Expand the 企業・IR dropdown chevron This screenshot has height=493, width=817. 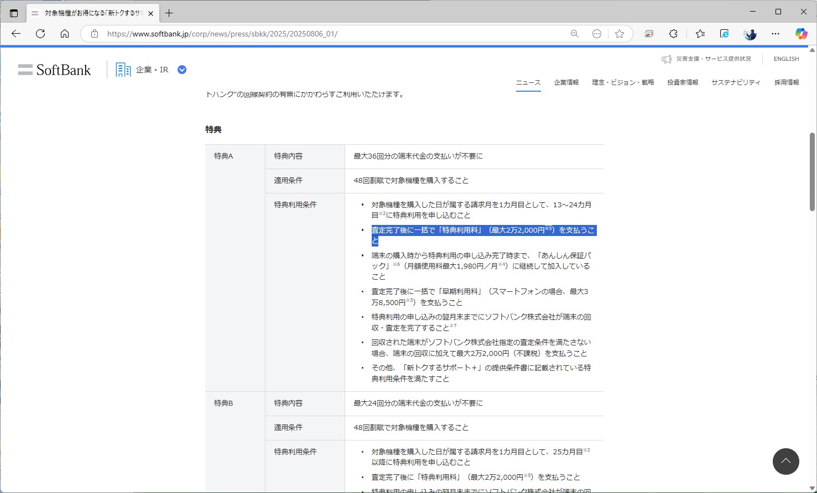182,70
